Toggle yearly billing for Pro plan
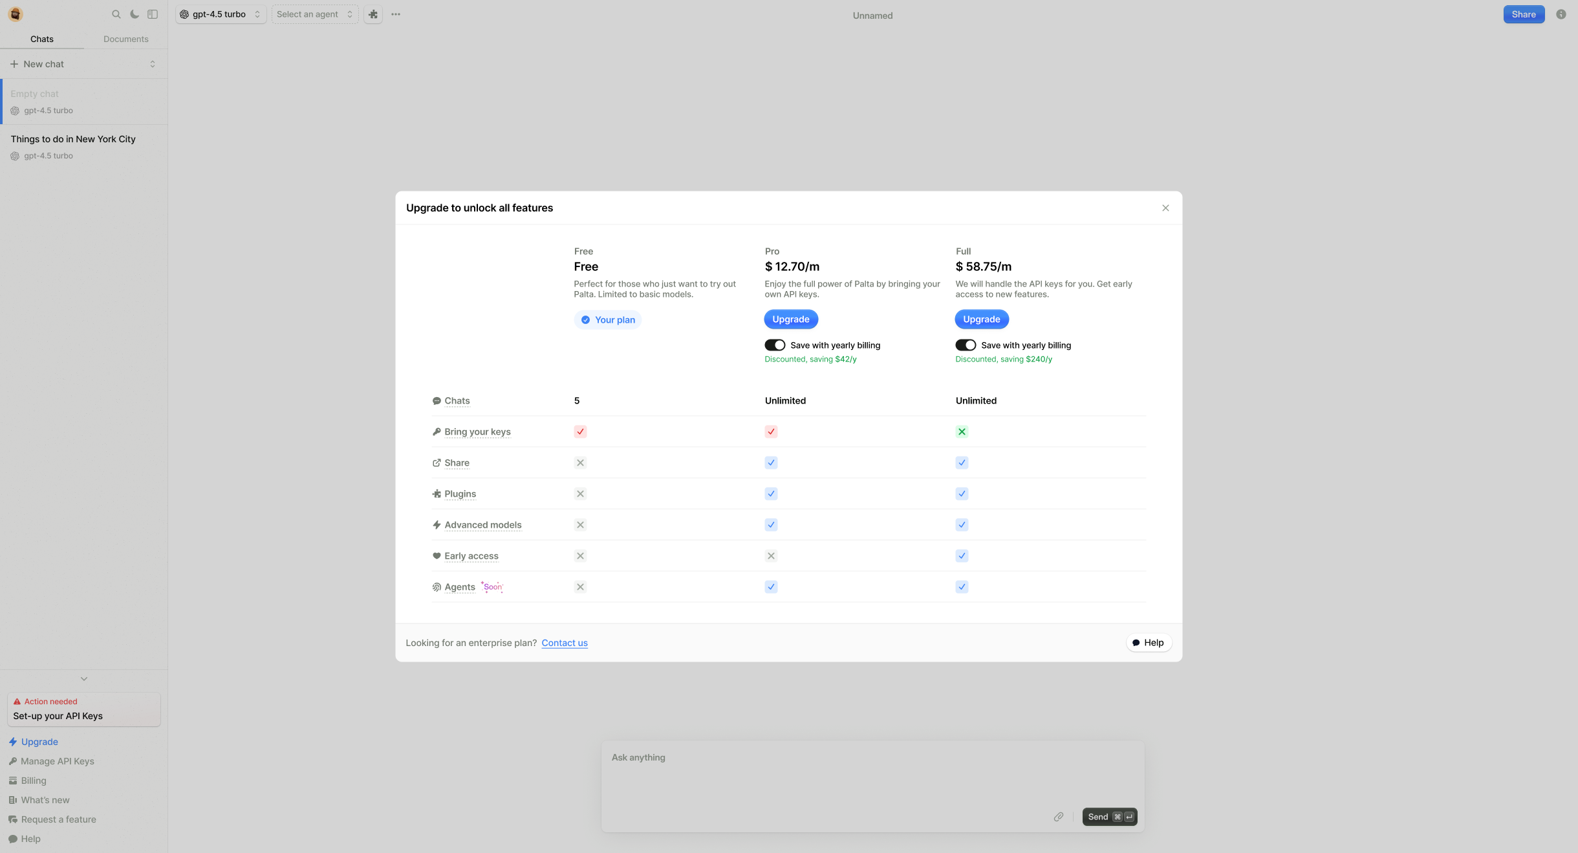Viewport: 1578px width, 853px height. (x=775, y=345)
